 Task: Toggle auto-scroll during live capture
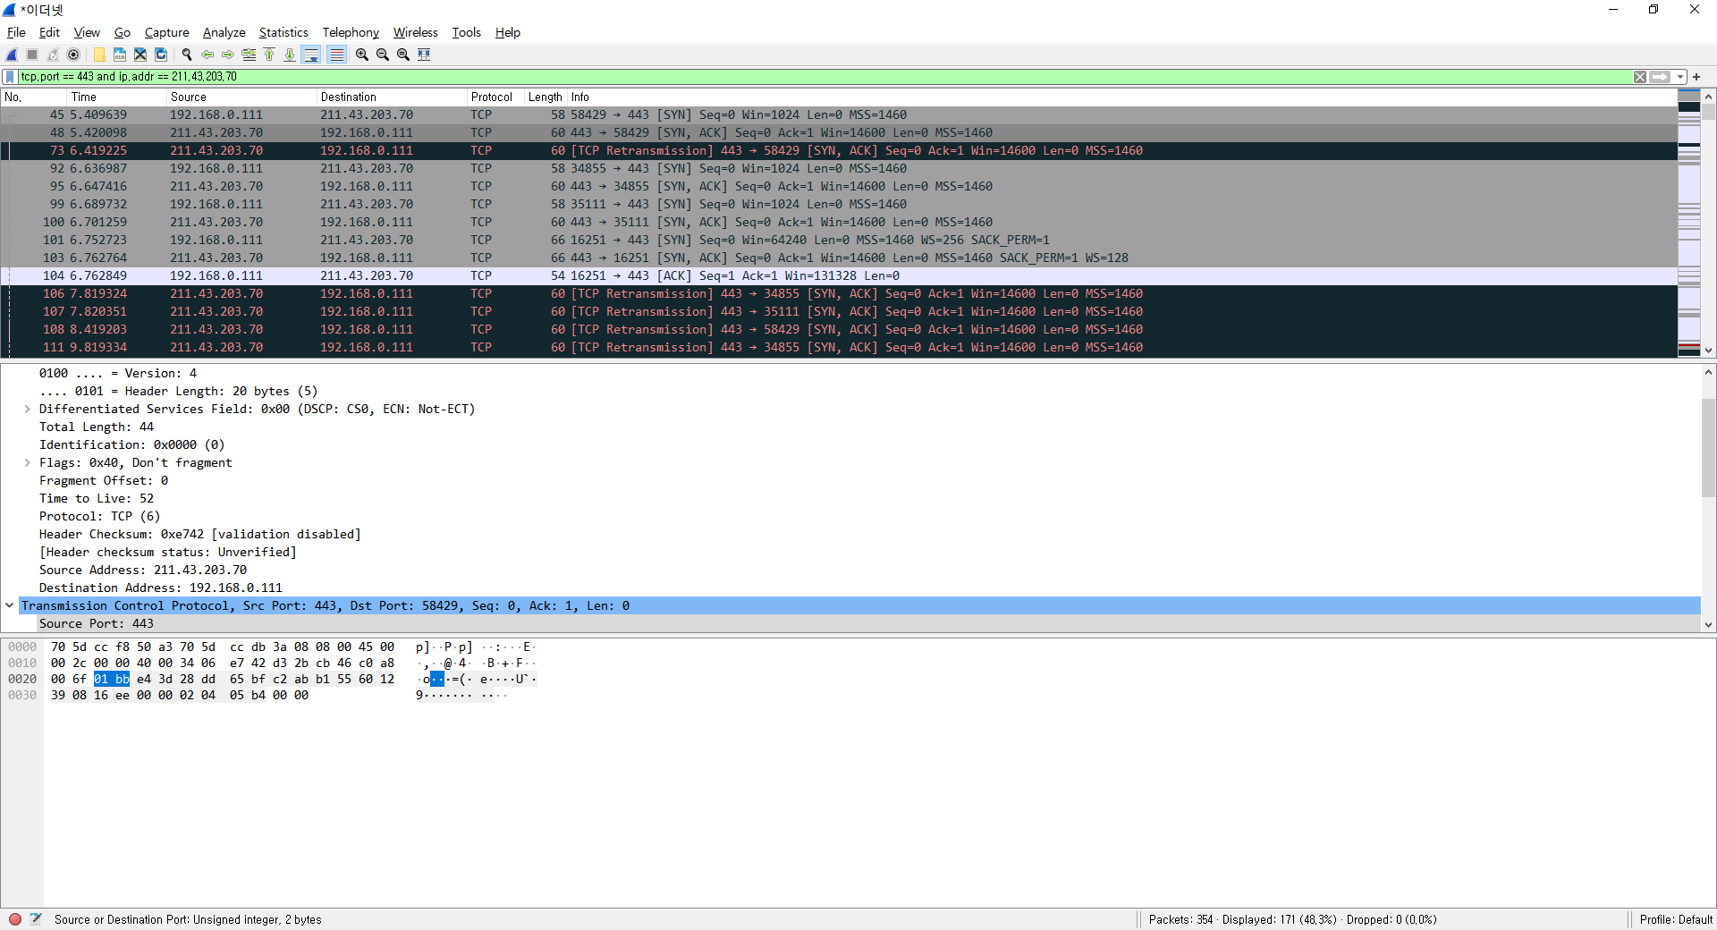point(311,55)
